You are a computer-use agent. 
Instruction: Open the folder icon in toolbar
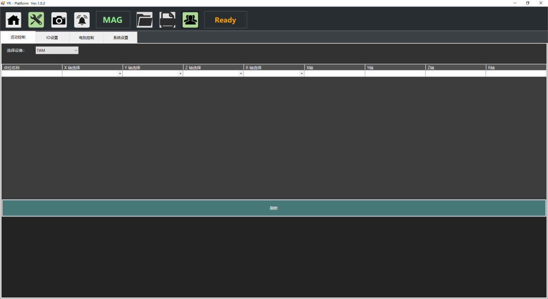(144, 20)
